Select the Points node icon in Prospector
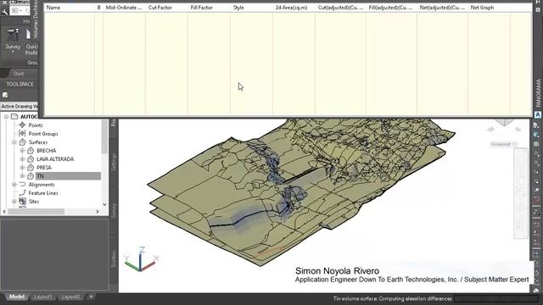 (x=23, y=125)
